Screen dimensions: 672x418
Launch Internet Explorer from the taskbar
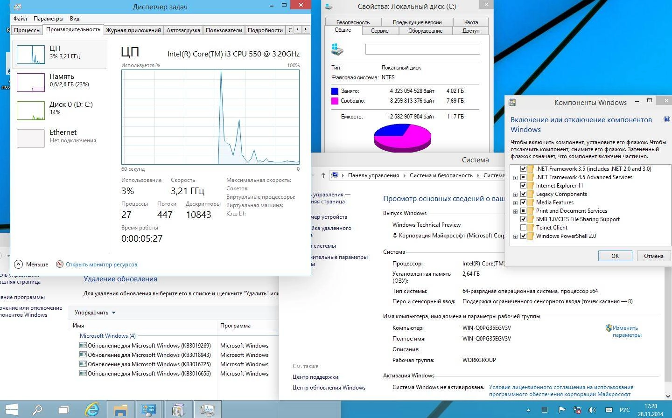pyautogui.click(x=92, y=410)
